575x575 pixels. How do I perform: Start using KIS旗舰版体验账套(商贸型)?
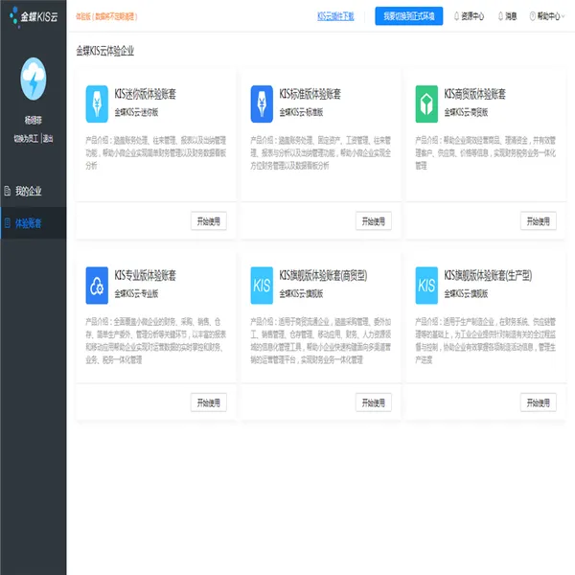pos(374,402)
